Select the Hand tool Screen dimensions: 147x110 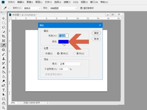pos(4,103)
